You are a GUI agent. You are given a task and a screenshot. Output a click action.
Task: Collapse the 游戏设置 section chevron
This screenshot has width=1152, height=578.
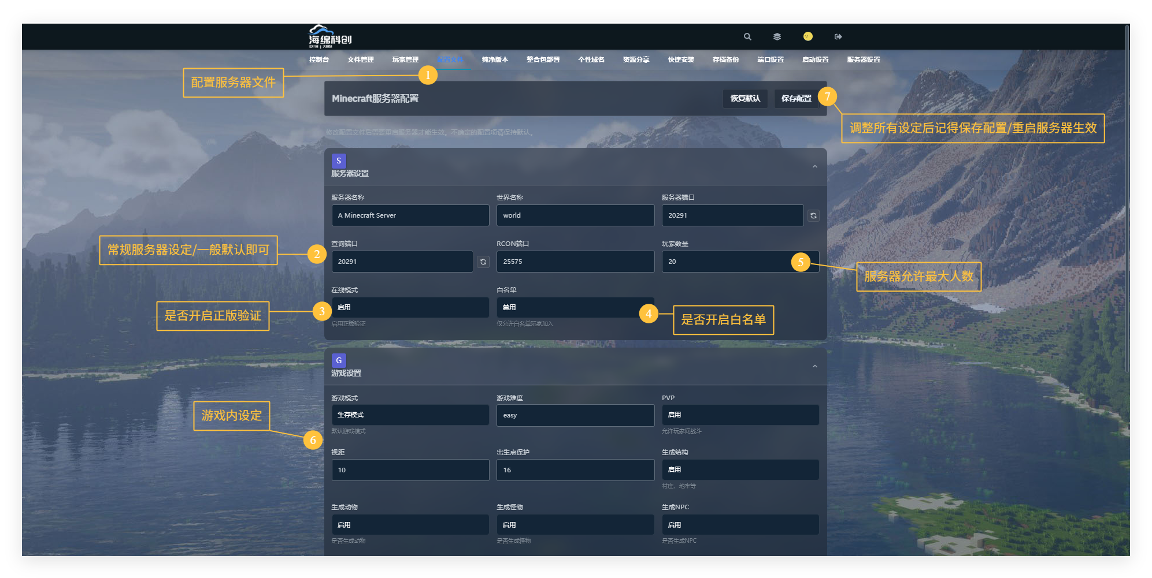pyautogui.click(x=814, y=367)
